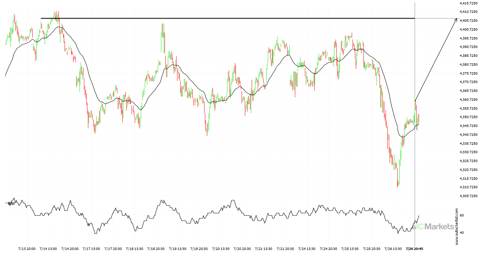Click the 4,315.7250 price axis label
Viewport: 484px width, 254px height.
(469, 179)
